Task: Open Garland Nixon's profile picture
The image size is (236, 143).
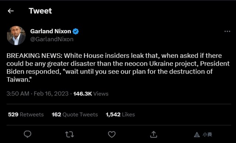Action: (x=16, y=35)
